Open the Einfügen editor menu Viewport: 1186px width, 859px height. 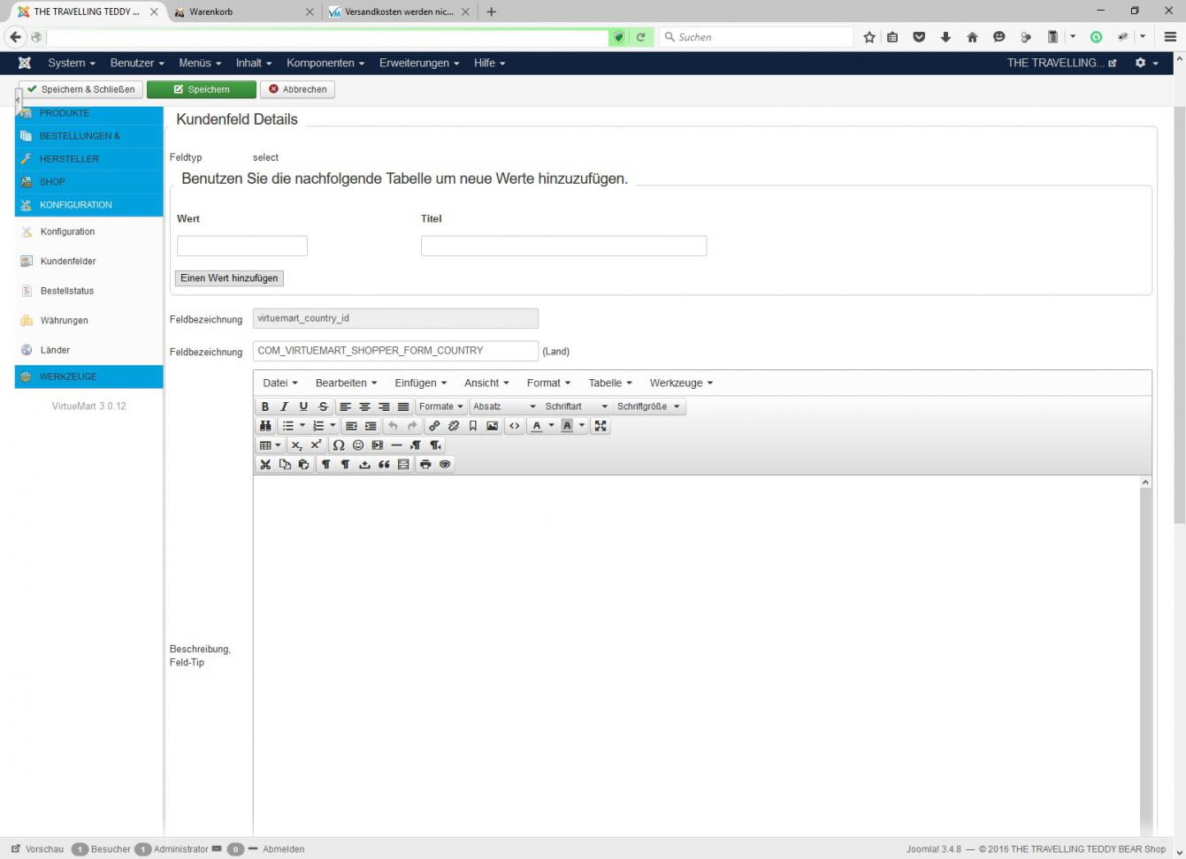[420, 383]
